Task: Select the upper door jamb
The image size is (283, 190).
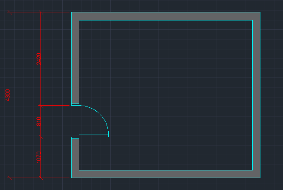Action: click(x=75, y=104)
